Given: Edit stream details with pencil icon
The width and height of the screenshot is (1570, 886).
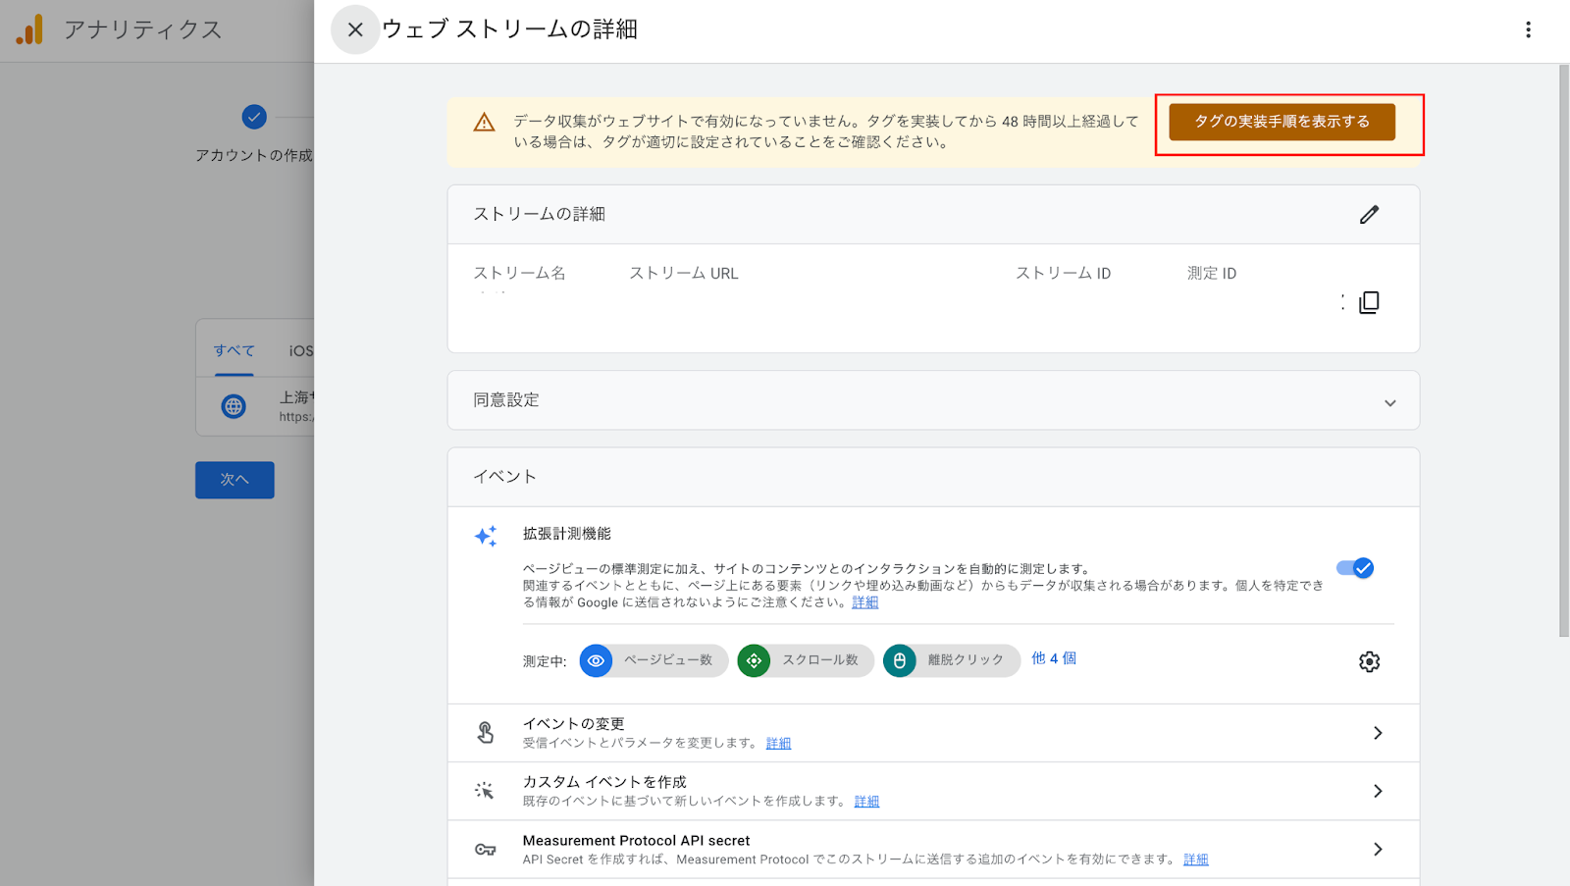Looking at the screenshot, I should [1369, 214].
